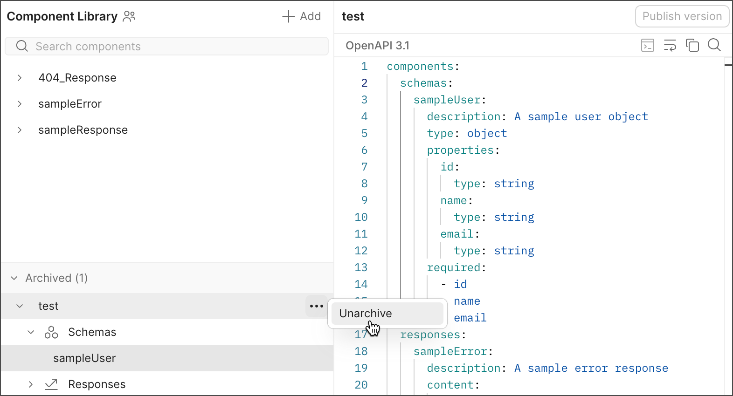Click 'name:' on line 9
This screenshot has width=733, height=396.
[x=456, y=200]
